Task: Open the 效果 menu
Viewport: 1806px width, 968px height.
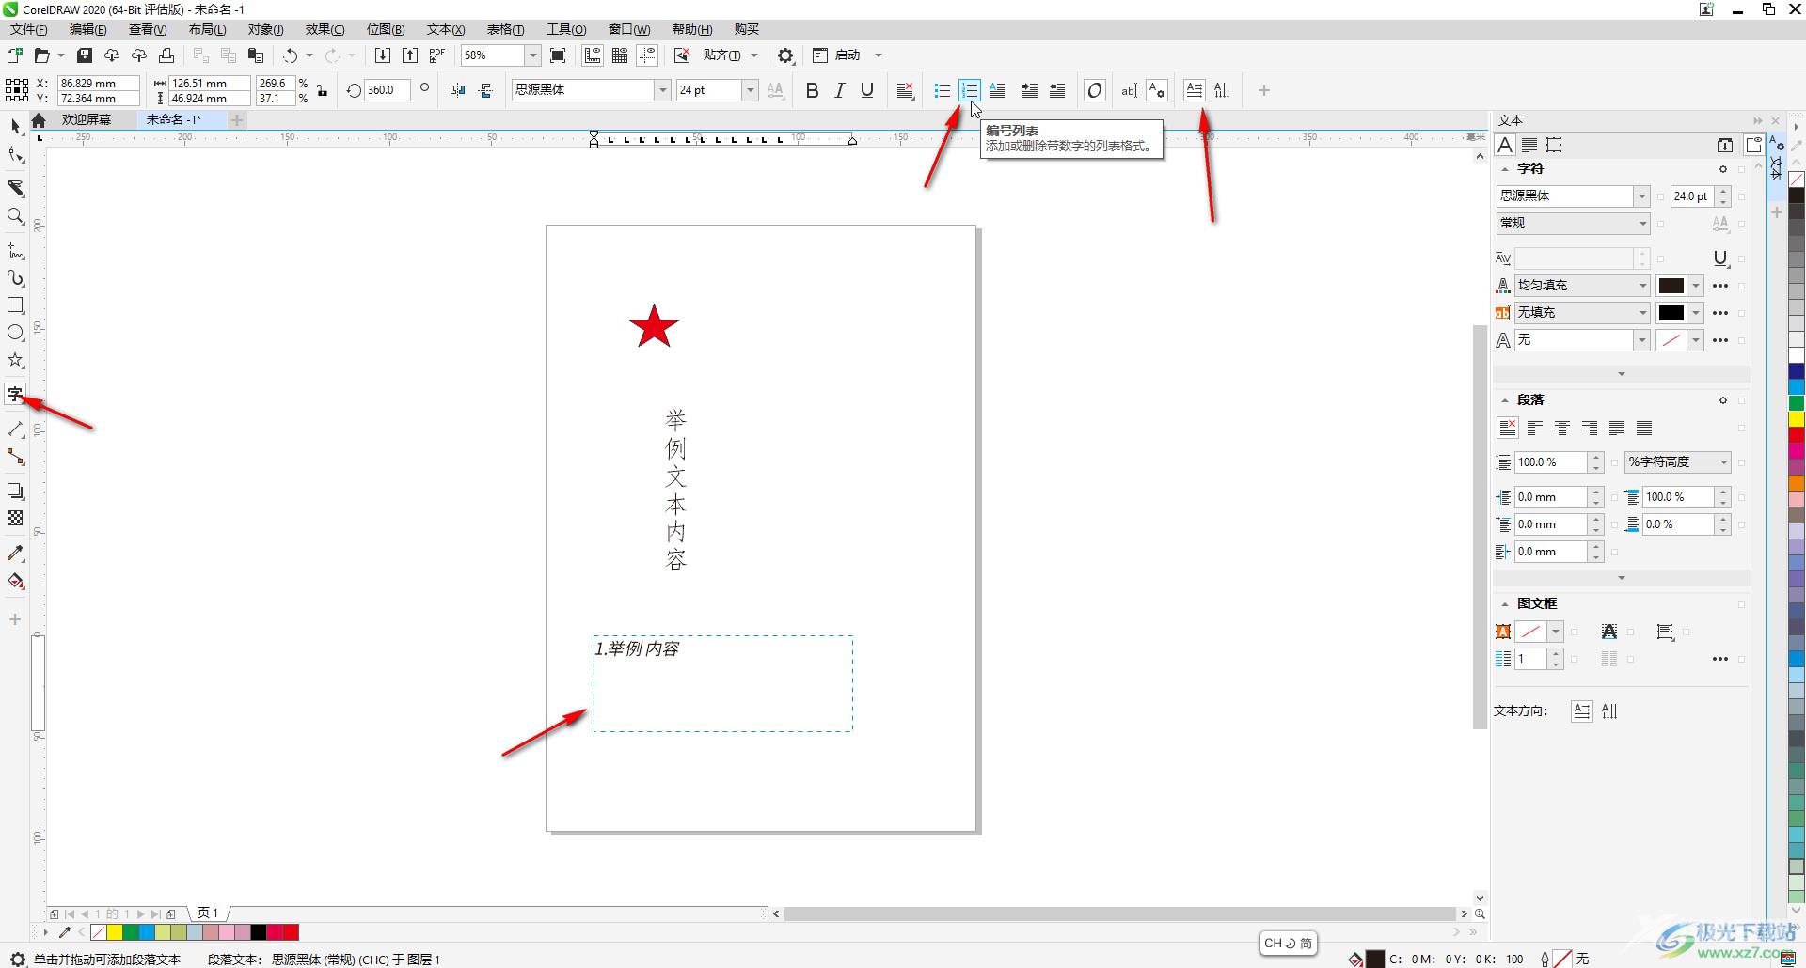Action: coord(325,29)
